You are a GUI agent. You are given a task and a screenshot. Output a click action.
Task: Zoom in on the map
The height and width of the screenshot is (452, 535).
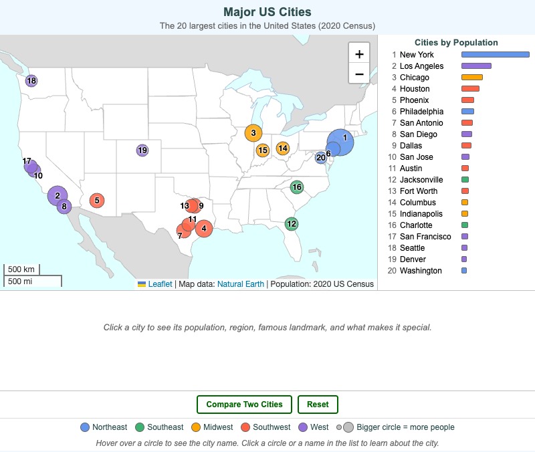(x=359, y=53)
